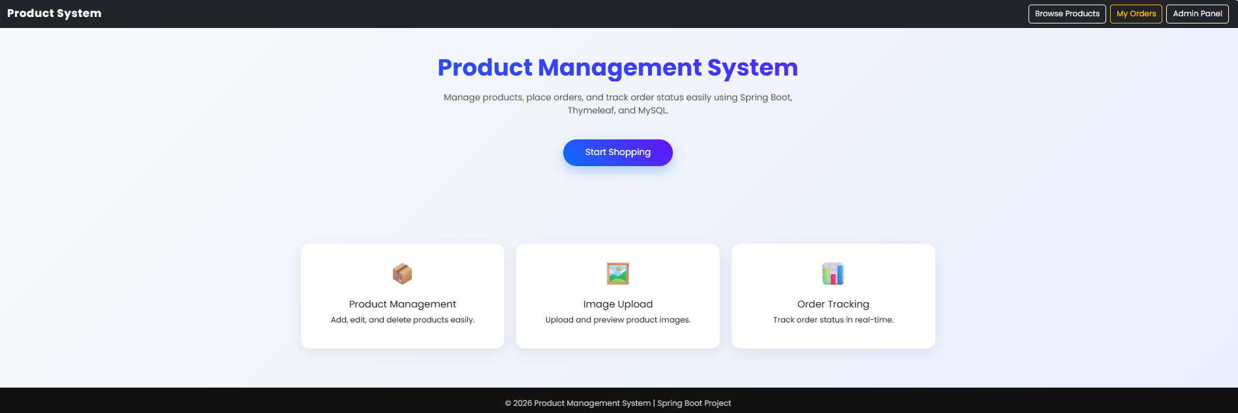Click the '© 2026 Product Management System' footer text
The height and width of the screenshot is (413, 1238).
click(578, 403)
